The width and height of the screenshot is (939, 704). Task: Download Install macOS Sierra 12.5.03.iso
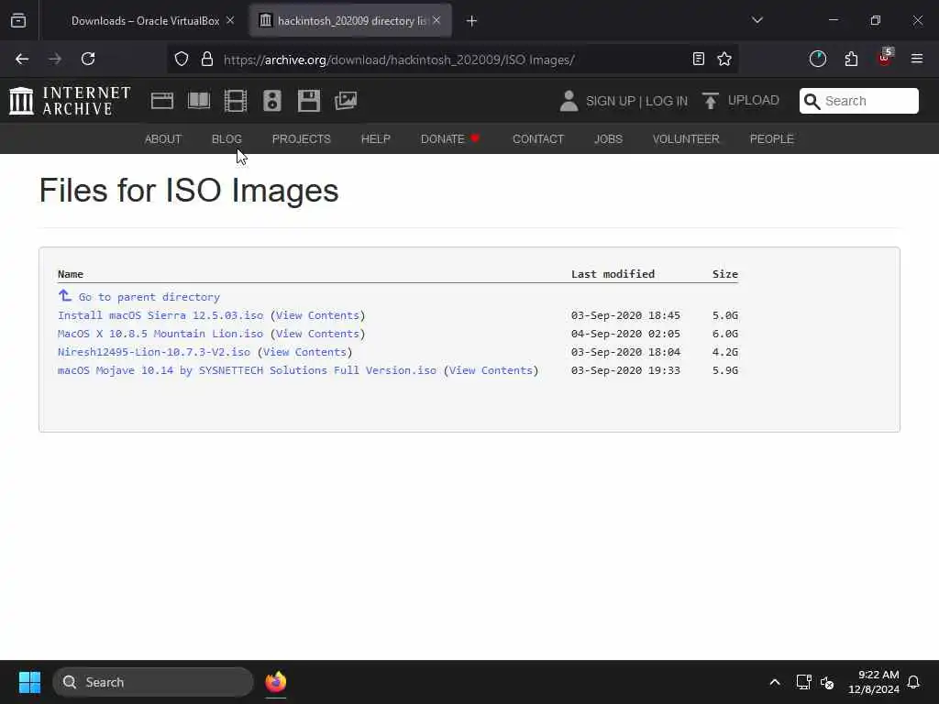(160, 315)
